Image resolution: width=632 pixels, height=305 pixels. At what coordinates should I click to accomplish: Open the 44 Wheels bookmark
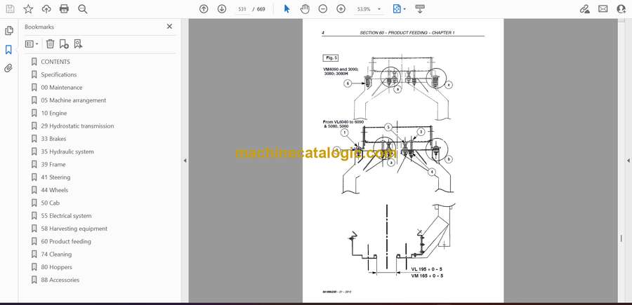pyautogui.click(x=55, y=190)
